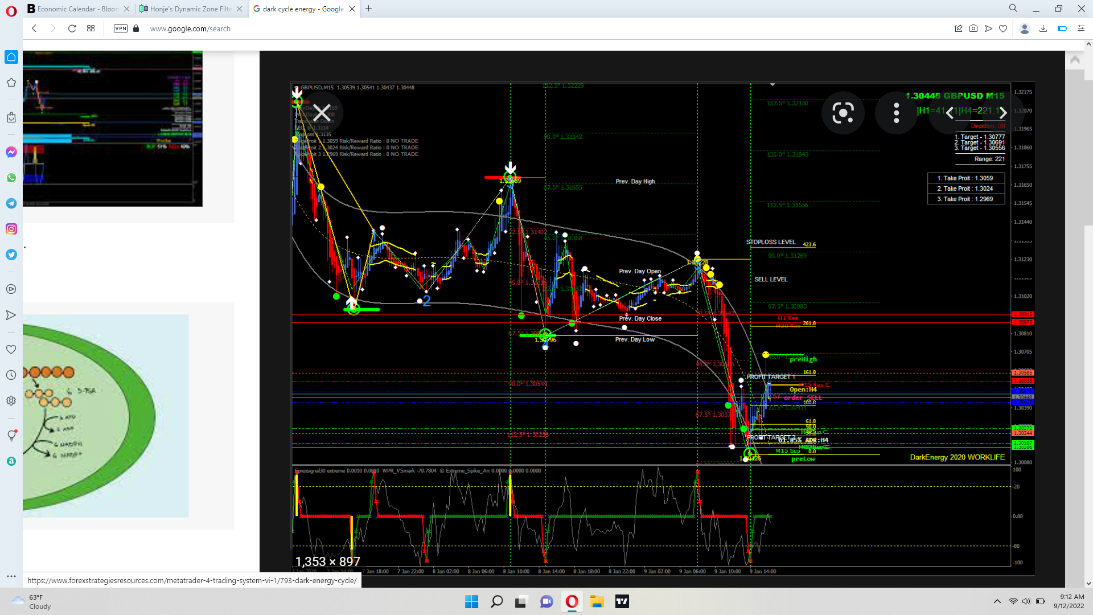
Task: Open image options three-dot menu
Action: [896, 113]
